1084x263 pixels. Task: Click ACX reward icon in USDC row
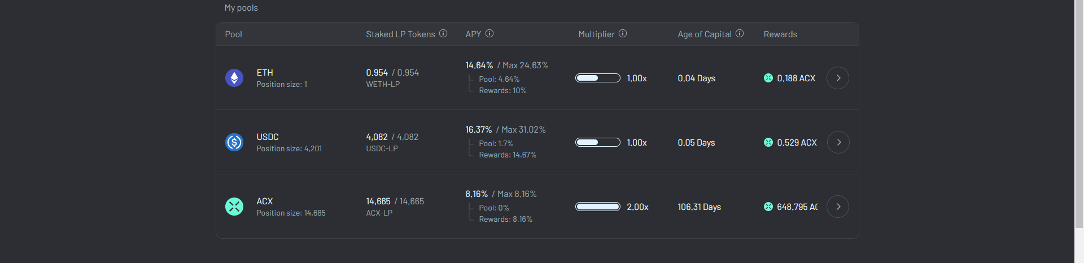[x=768, y=142]
